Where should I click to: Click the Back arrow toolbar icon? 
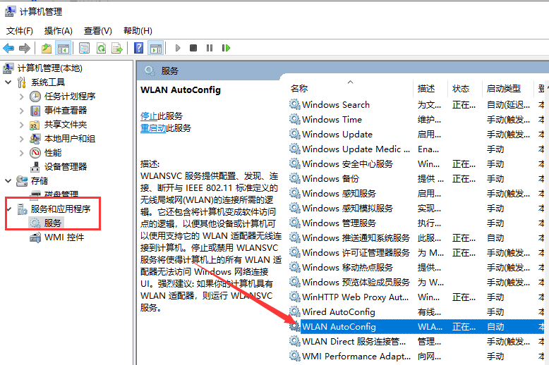pyautogui.click(x=8, y=48)
